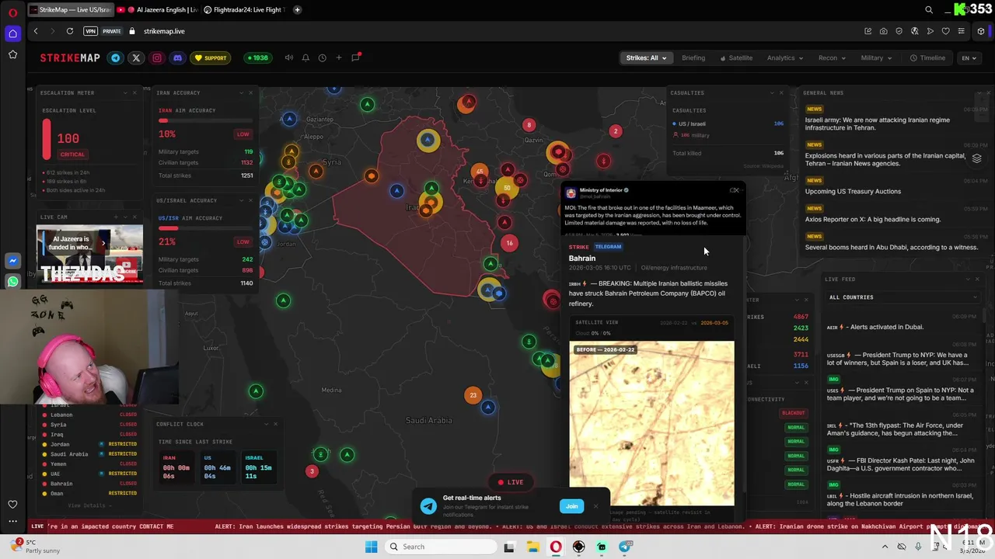995x559 pixels.
Task: Open Telegram from taskbar
Action: click(x=626, y=547)
